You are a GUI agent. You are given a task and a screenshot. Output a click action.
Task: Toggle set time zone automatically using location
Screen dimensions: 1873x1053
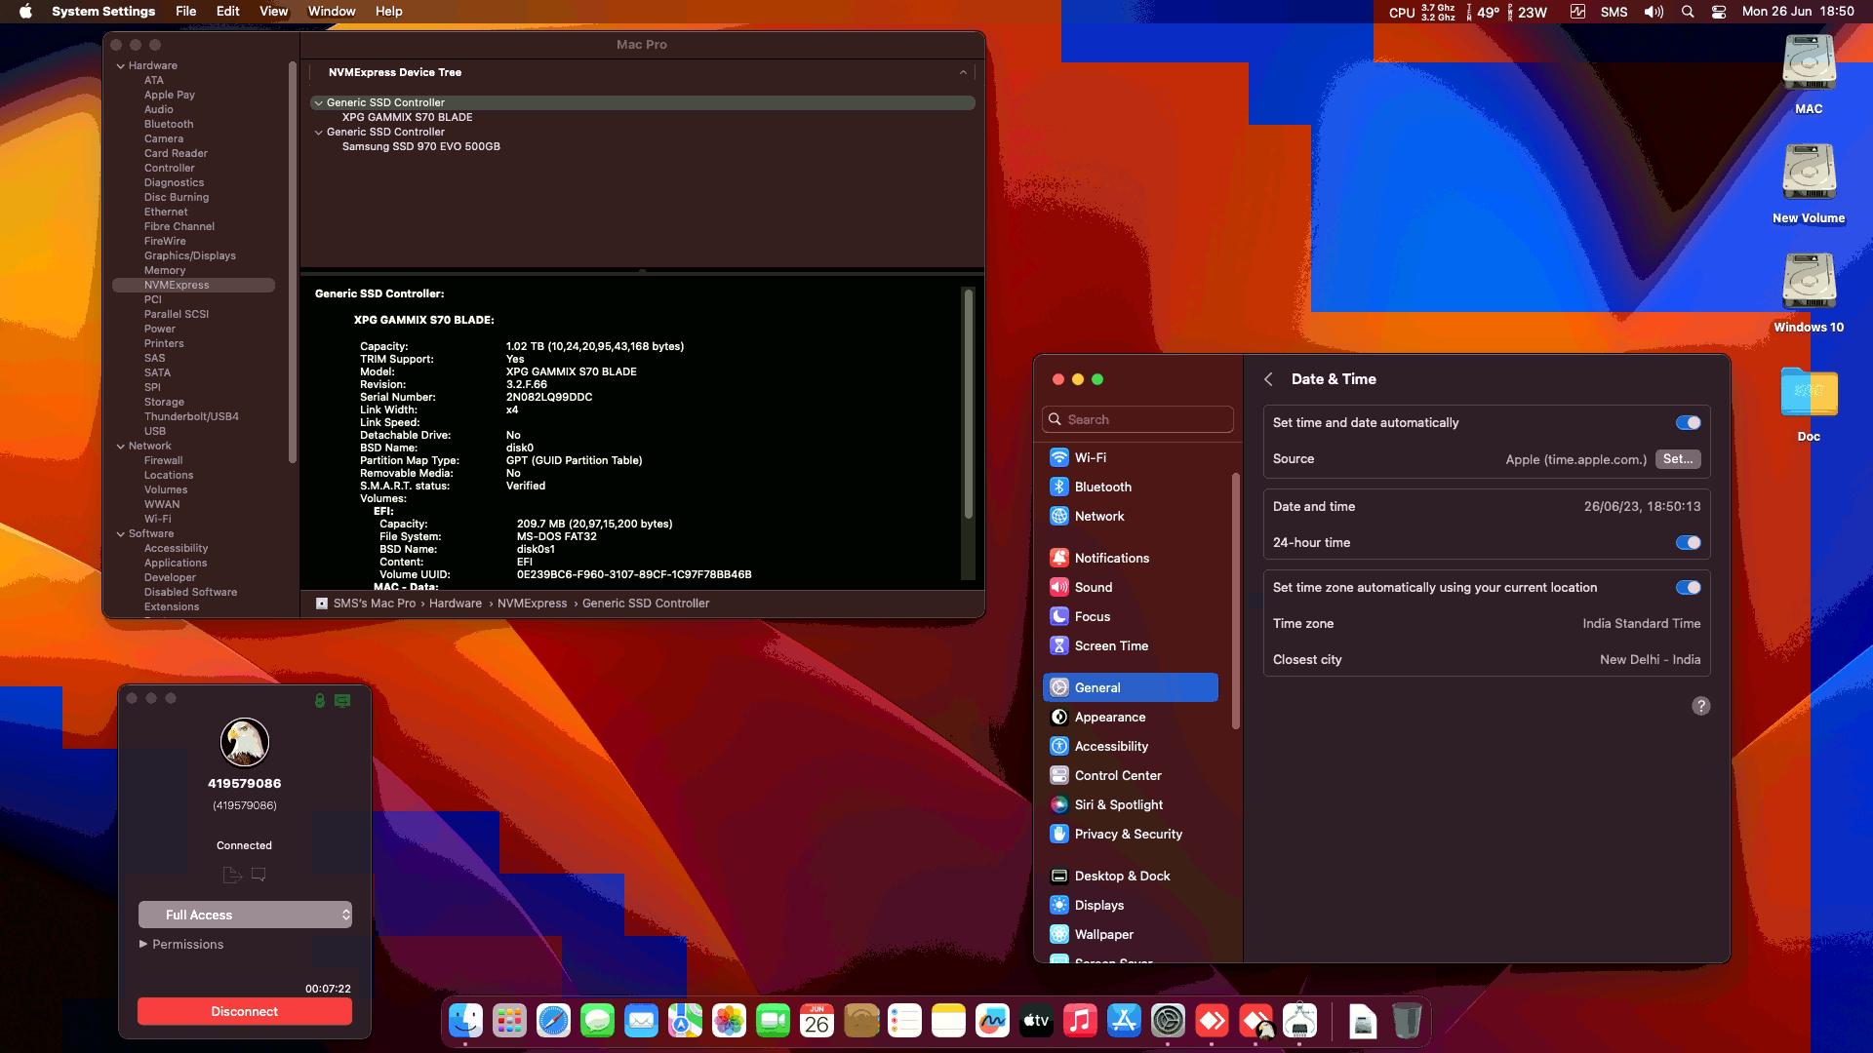click(x=1688, y=587)
